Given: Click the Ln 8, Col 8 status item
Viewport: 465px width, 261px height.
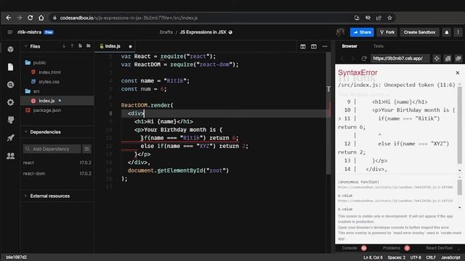Looking at the screenshot, I should (x=373, y=257).
